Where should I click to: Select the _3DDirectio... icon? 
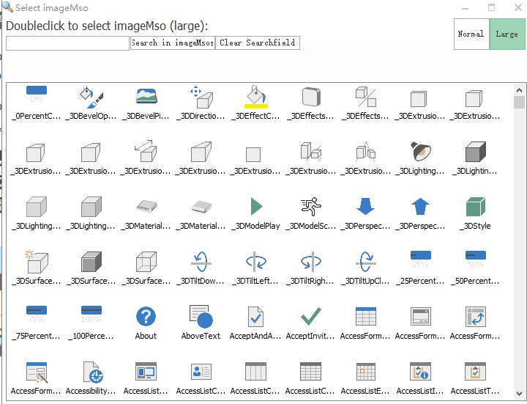pyautogui.click(x=201, y=97)
